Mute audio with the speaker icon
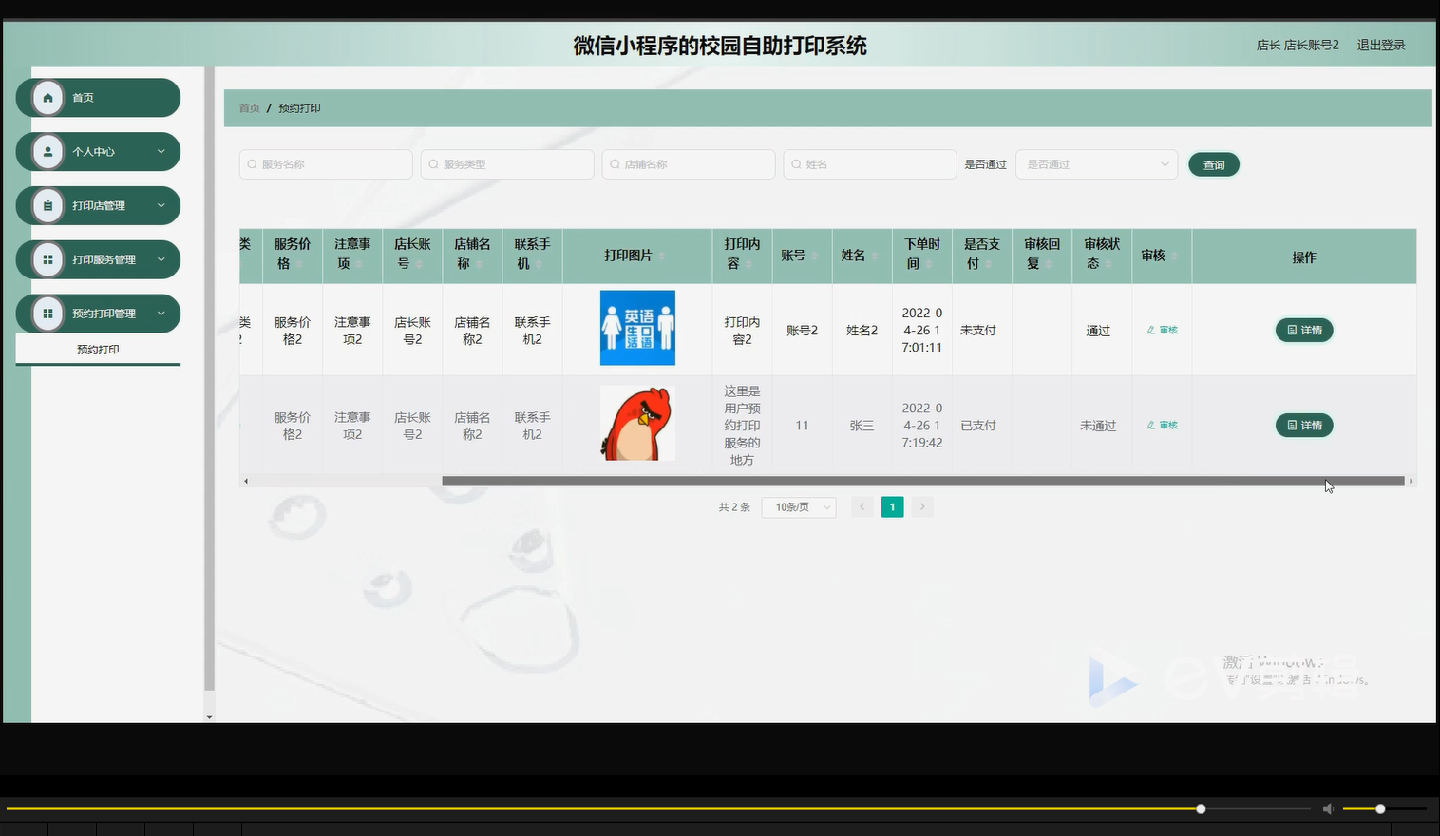Viewport: 1440px width, 836px height. pos(1329,808)
